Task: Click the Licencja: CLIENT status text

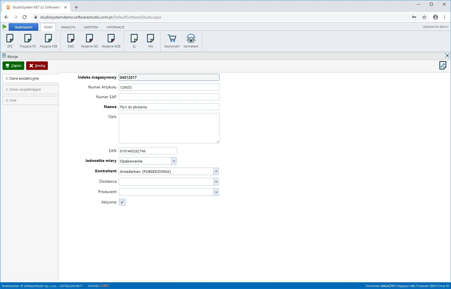Action: [x=98, y=286]
